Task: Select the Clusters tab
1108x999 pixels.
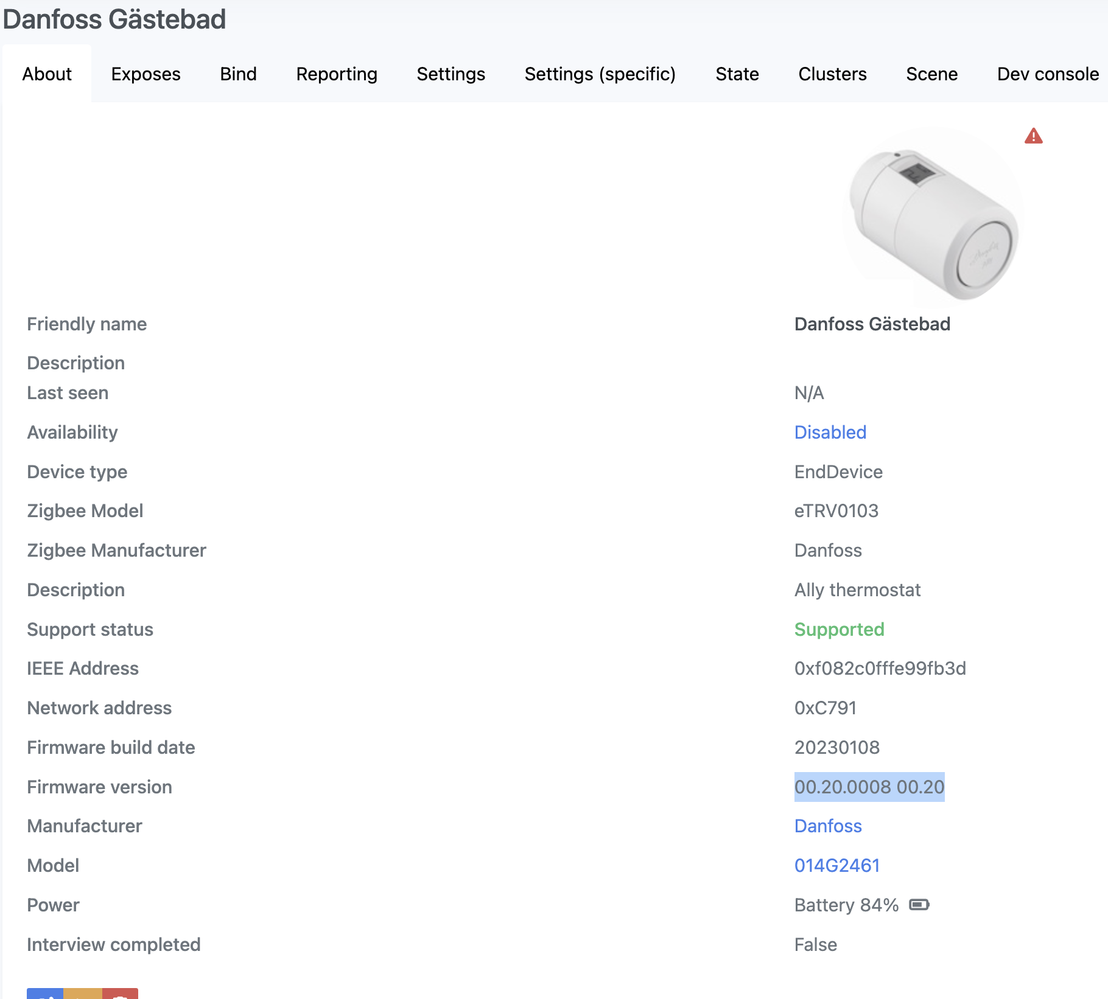Action: (832, 74)
